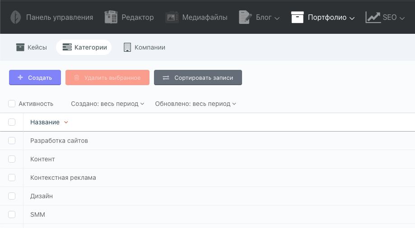Image resolution: width=415 pixels, height=228 pixels.
Task: Open the Обновлено: весь период dropdown
Action: 196,104
